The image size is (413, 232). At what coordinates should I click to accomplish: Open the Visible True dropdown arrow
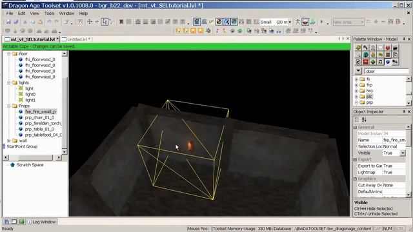403,153
